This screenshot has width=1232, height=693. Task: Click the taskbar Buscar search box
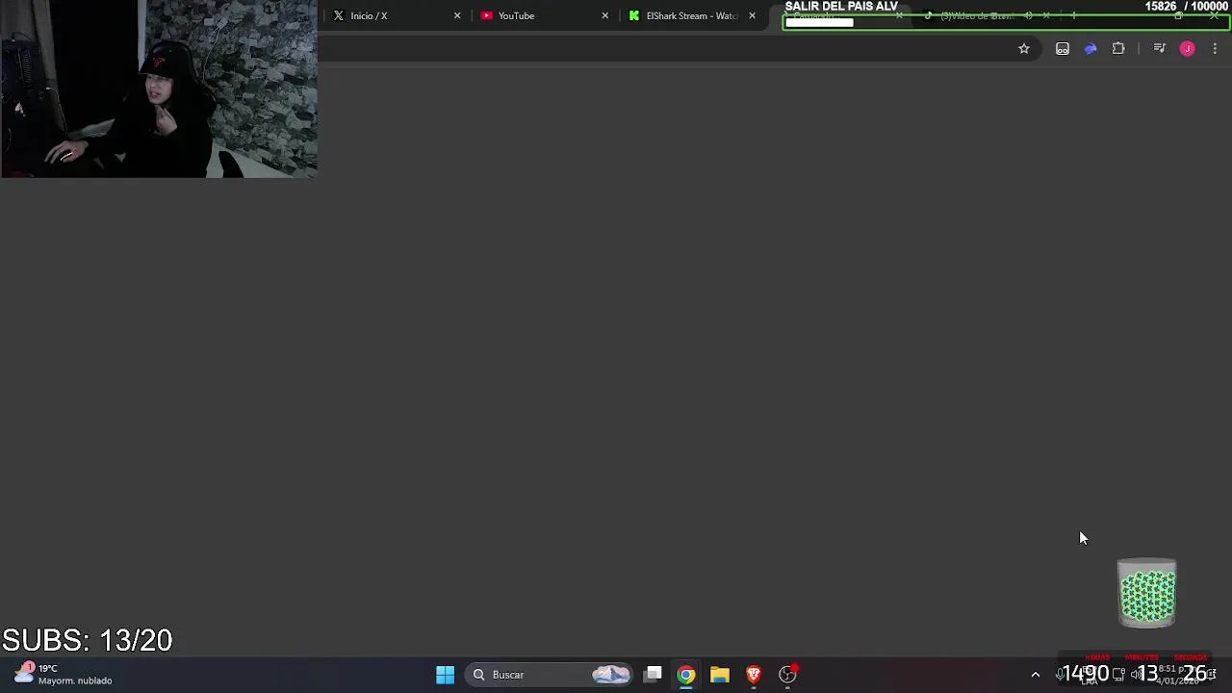tap(550, 675)
